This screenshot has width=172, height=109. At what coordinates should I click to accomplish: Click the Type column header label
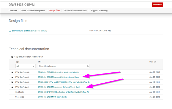pos(17,62)
